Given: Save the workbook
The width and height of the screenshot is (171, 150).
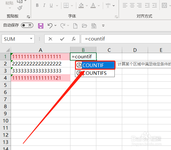Looking at the screenshot, I should click(41, 26).
